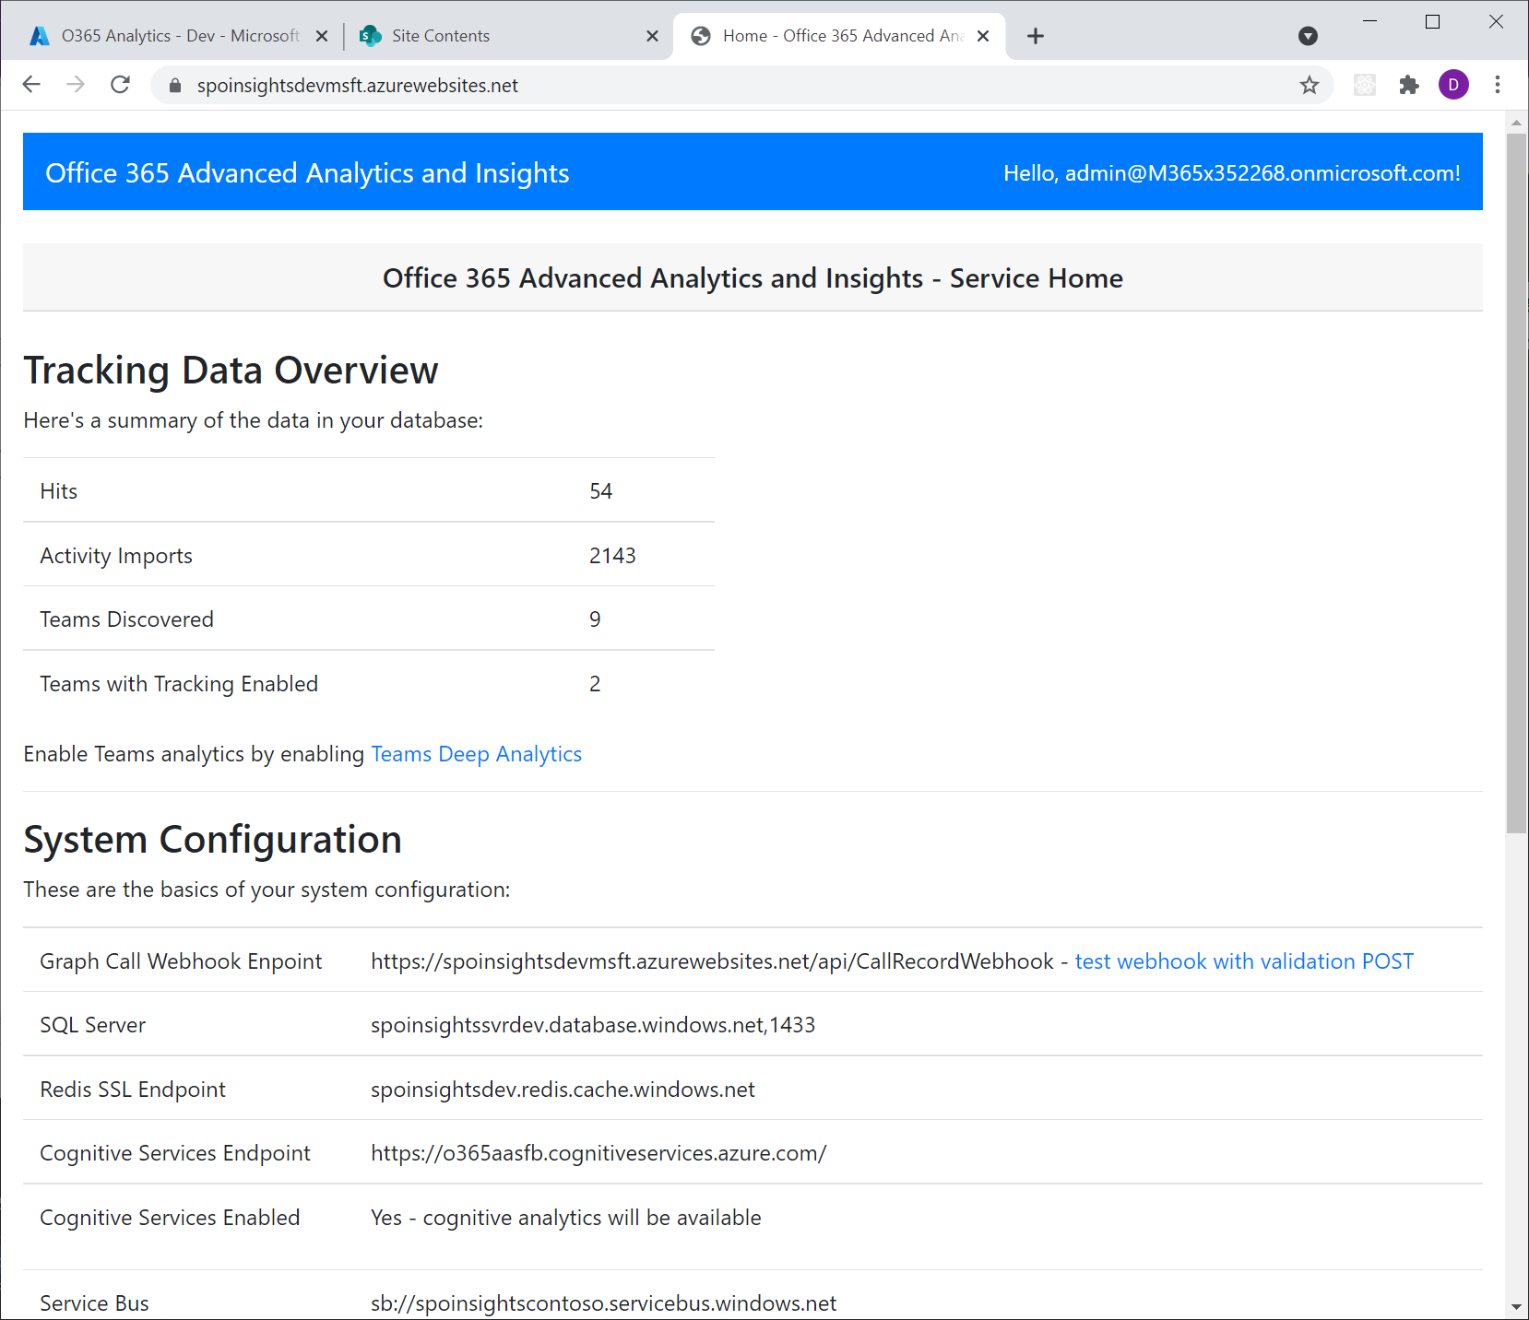Click the Graph Call Webhook endpoint URL
The height and width of the screenshot is (1320, 1529).
click(712, 961)
